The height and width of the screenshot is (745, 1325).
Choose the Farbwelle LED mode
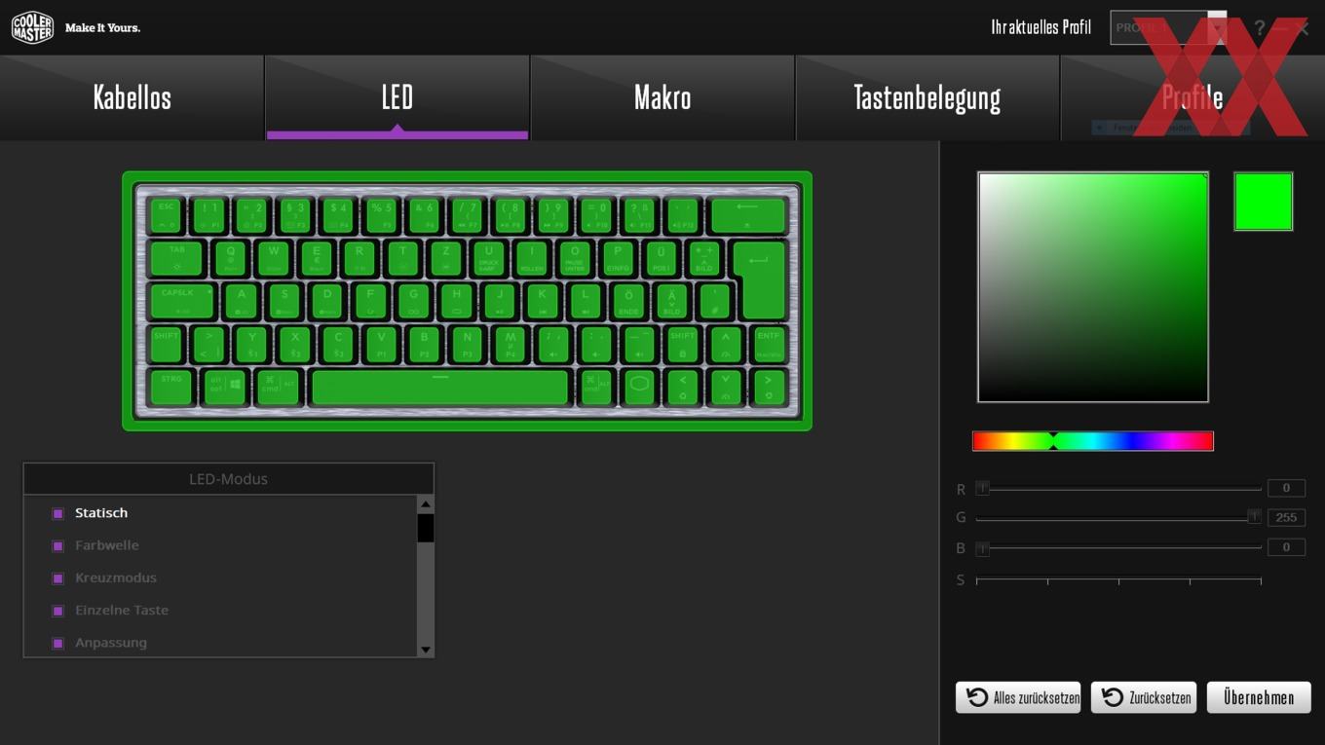click(x=107, y=545)
